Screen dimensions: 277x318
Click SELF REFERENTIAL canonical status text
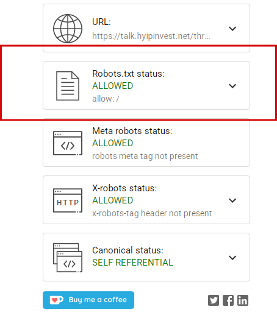coord(132,263)
